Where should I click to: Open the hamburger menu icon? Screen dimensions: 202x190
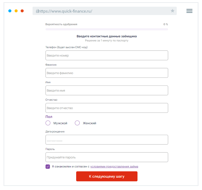pyautogui.click(x=189, y=11)
